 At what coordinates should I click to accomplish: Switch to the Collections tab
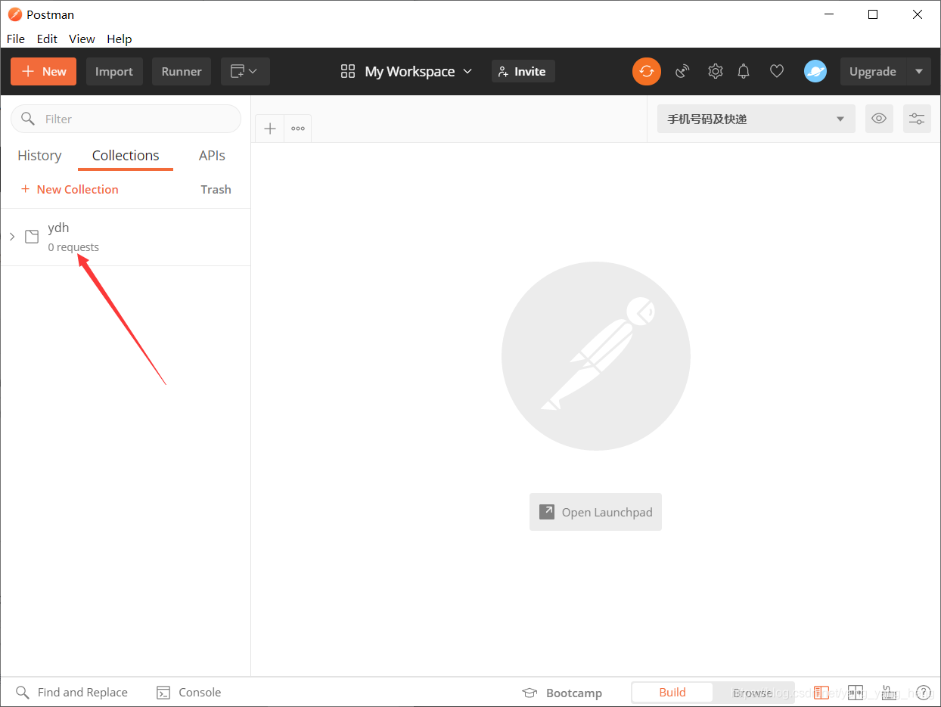pyautogui.click(x=126, y=155)
